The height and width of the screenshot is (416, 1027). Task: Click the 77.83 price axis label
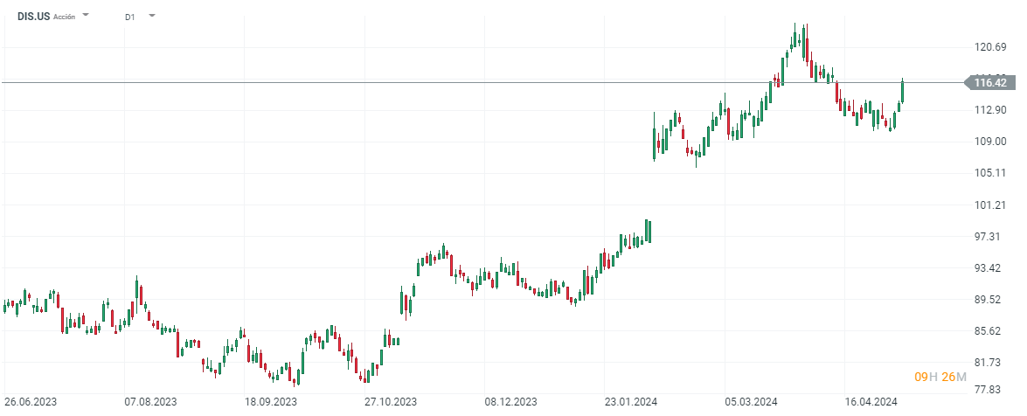click(x=991, y=390)
